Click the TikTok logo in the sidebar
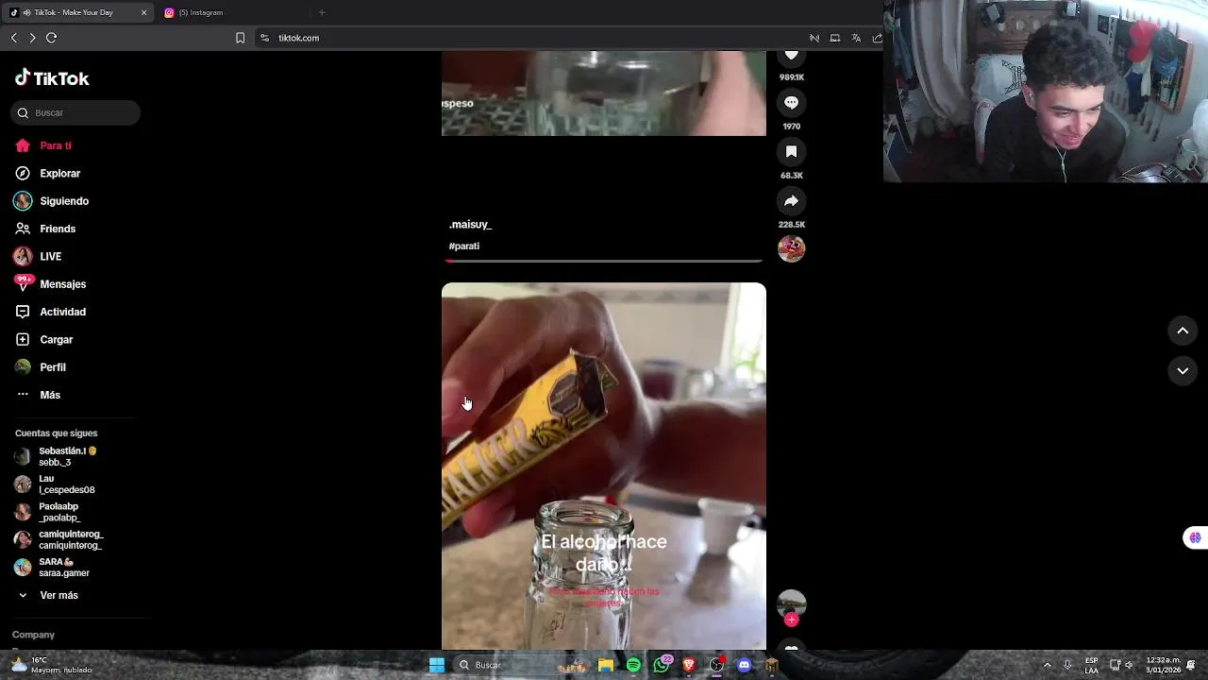 click(52, 78)
